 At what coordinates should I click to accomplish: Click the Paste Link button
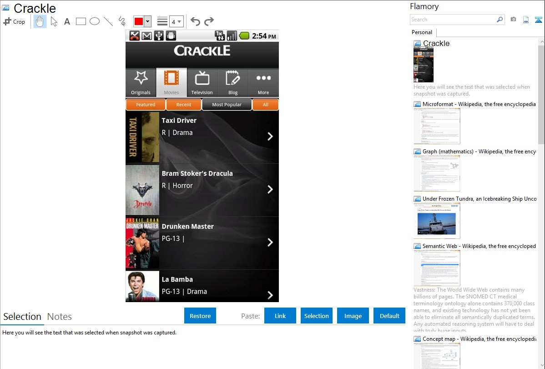[280, 316]
